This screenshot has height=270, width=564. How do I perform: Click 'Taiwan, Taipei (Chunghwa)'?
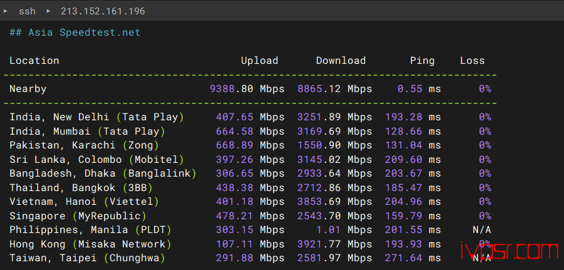click(88, 257)
